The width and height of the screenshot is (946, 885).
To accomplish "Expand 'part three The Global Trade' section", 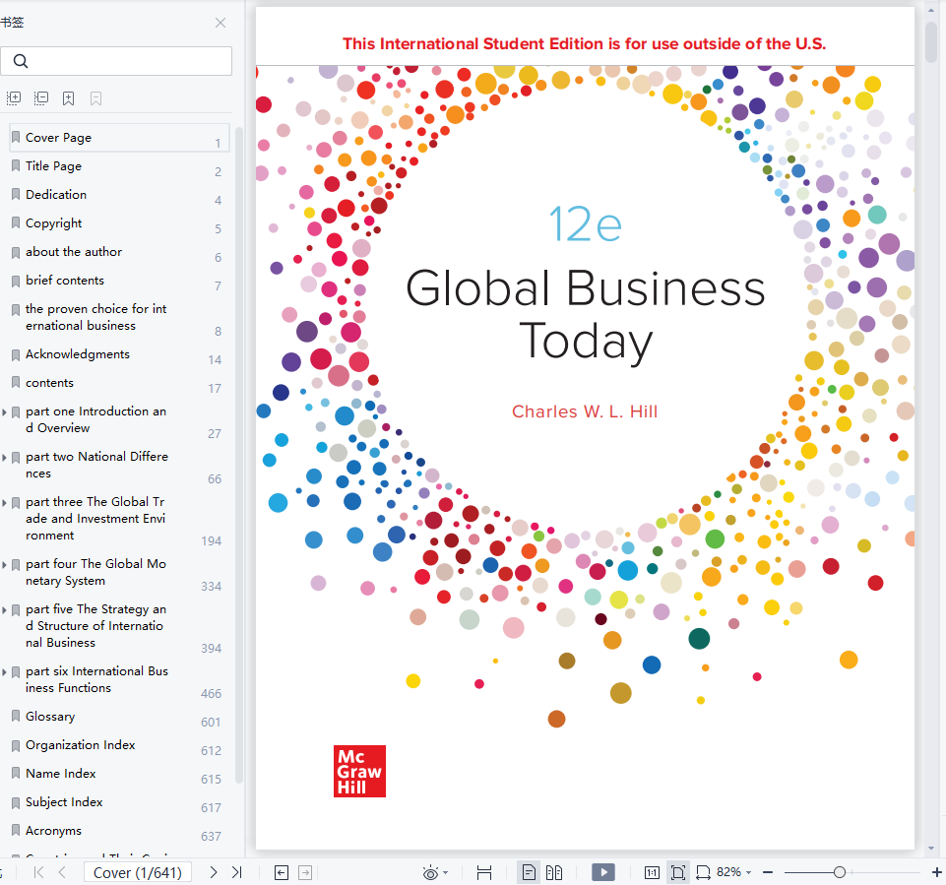I will tap(4, 502).
